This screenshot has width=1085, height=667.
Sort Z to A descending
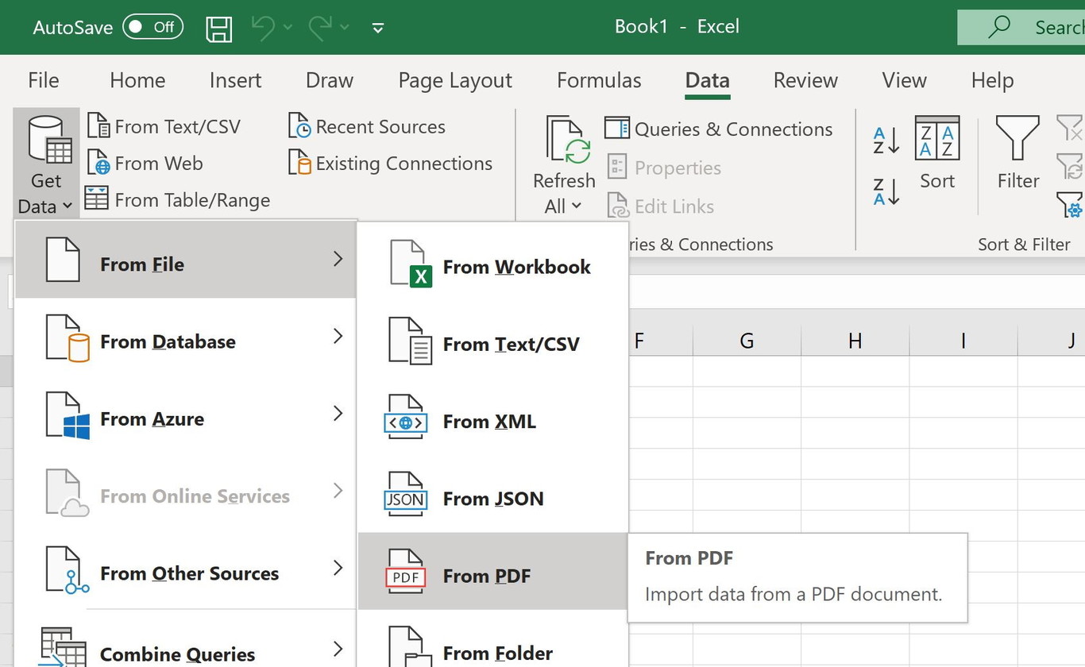click(x=886, y=192)
